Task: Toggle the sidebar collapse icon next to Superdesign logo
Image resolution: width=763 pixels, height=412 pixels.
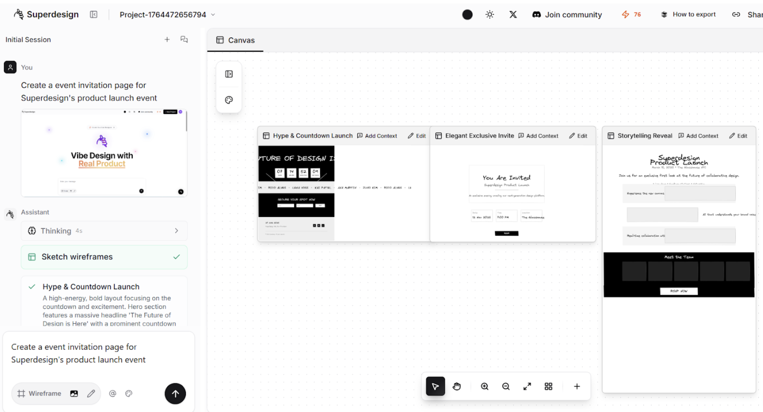Action: (93, 14)
